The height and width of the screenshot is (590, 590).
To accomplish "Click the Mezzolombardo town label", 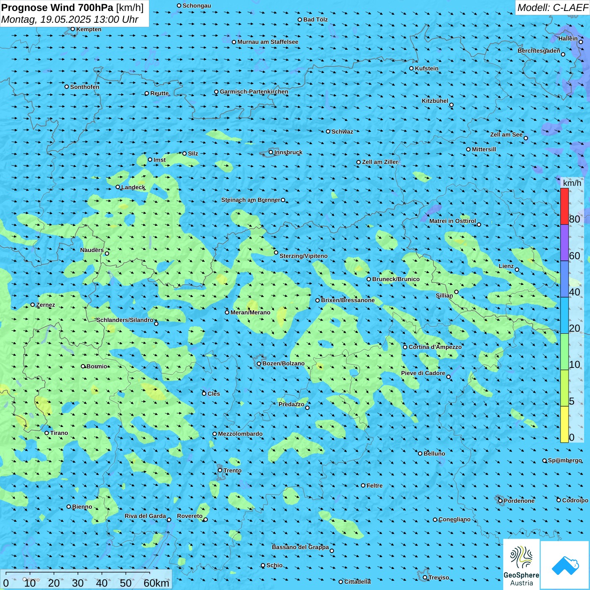I will [x=240, y=434].
